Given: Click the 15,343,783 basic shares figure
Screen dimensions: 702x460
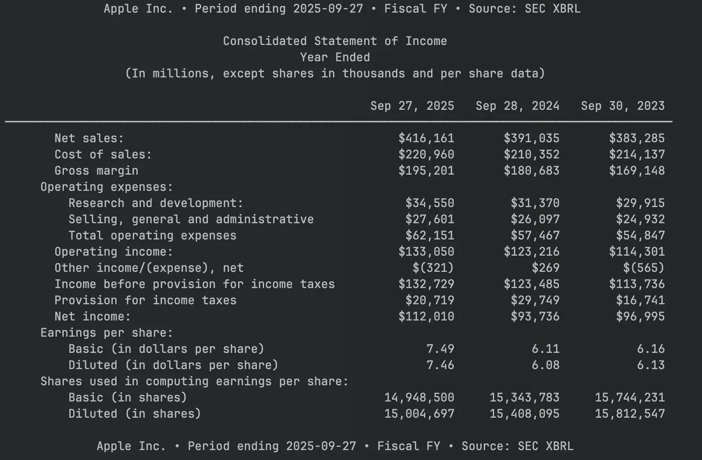Looking at the screenshot, I should (x=524, y=397).
